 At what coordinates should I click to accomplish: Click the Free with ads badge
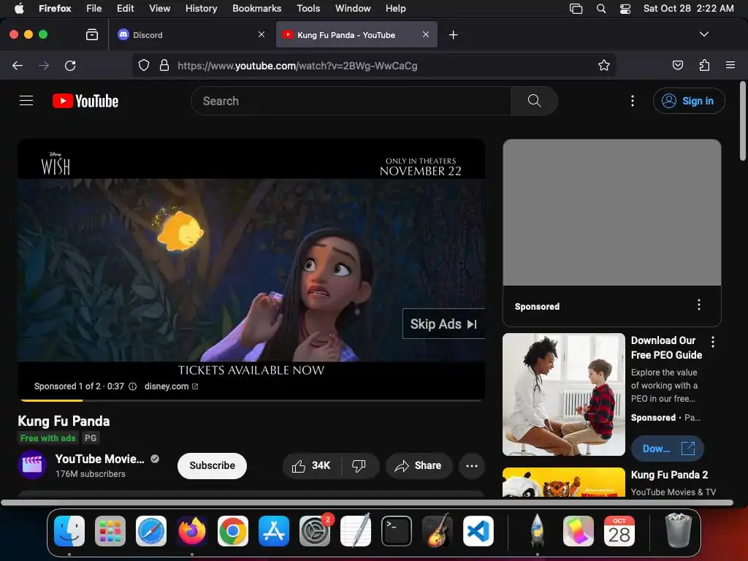click(x=47, y=438)
